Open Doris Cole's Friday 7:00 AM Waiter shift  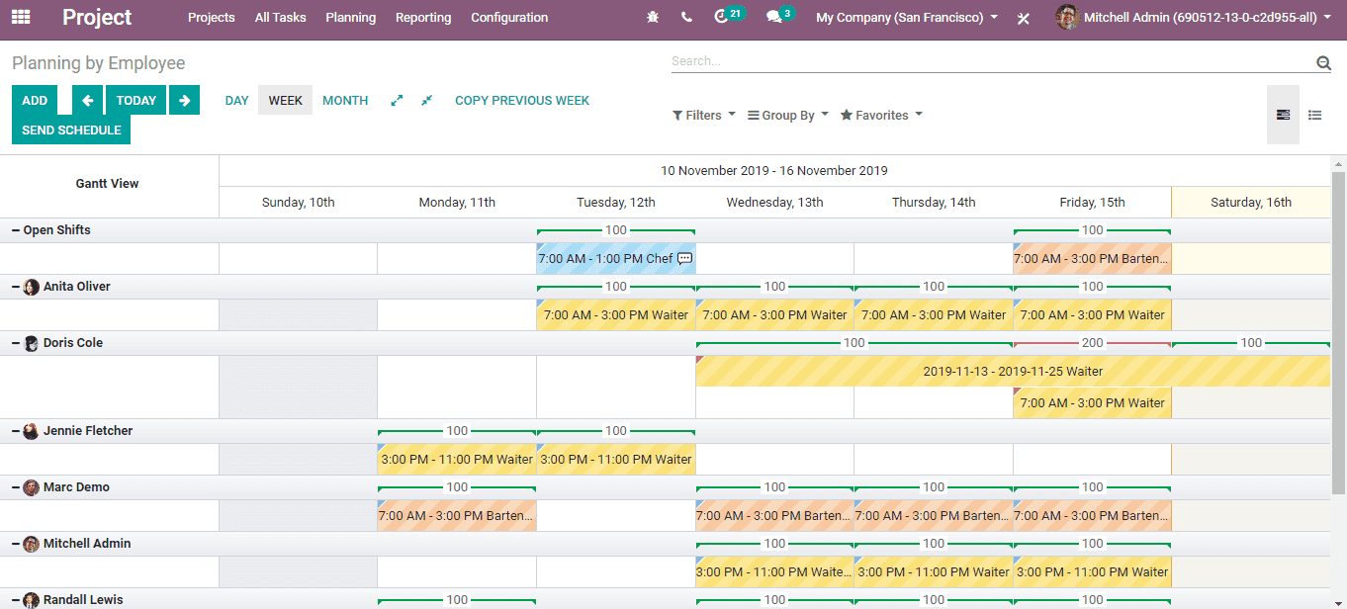(1092, 403)
